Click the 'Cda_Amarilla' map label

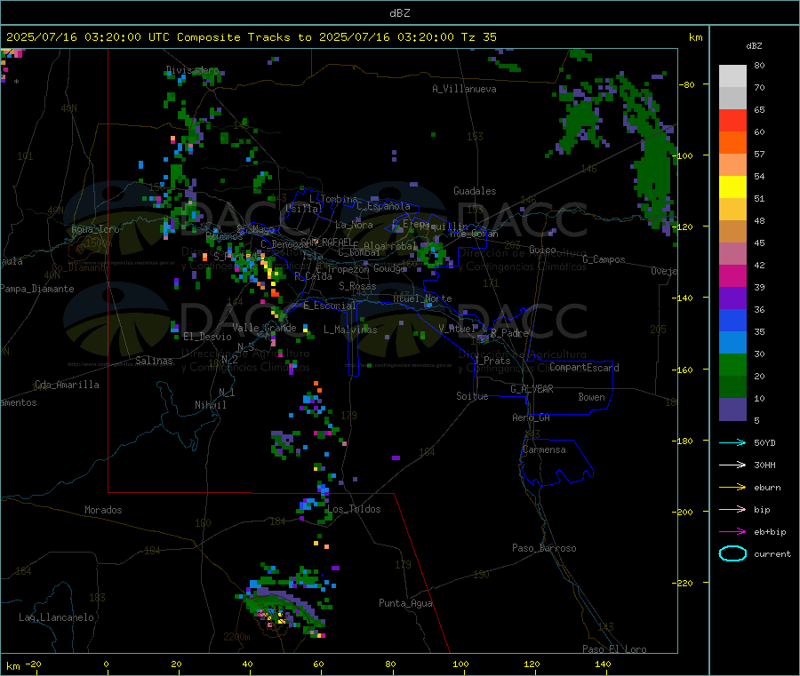67,385
